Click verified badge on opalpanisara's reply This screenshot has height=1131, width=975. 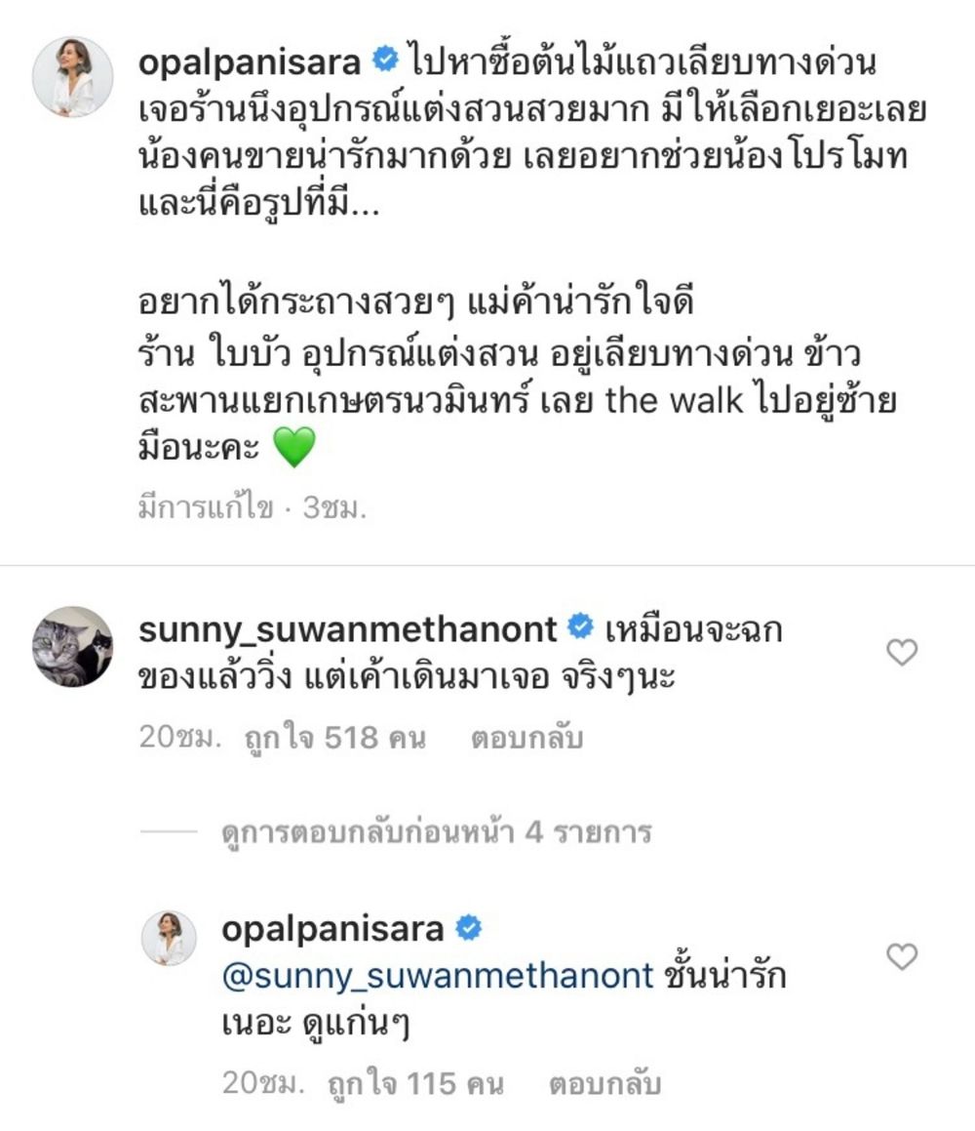point(468,928)
